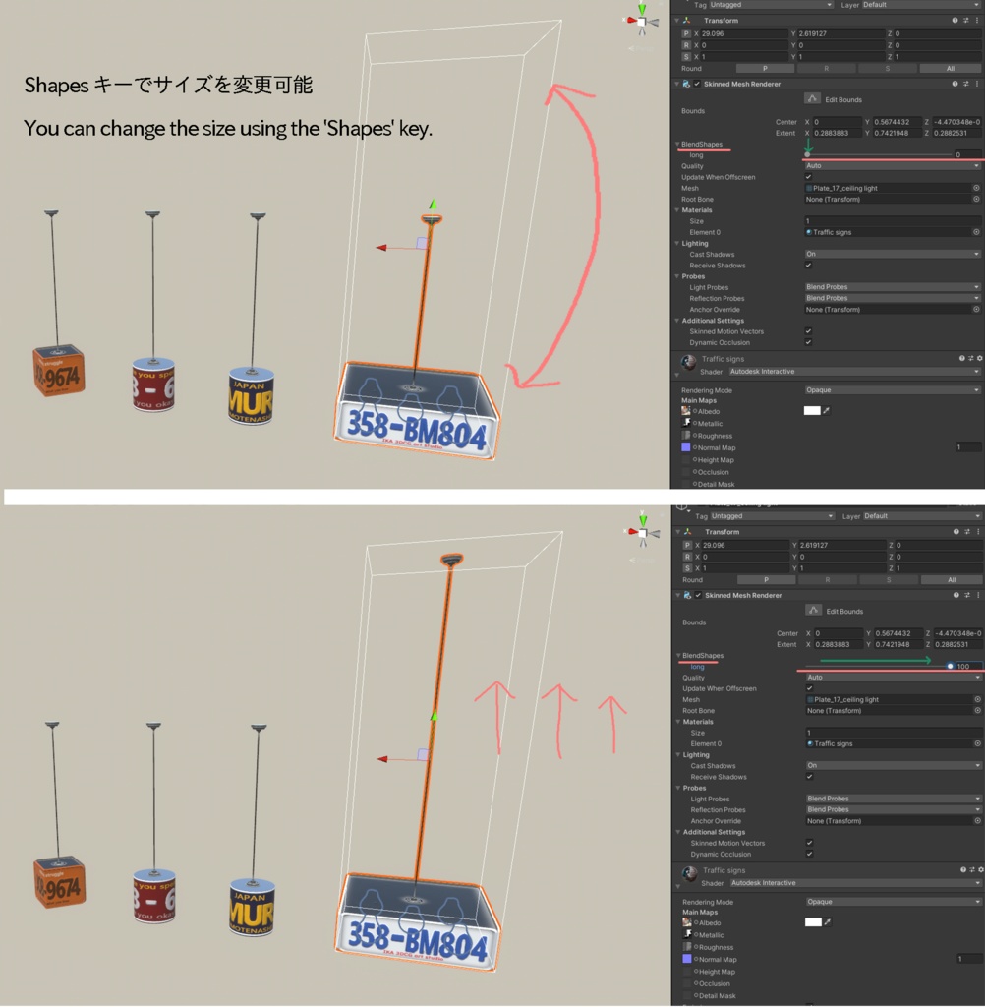This screenshot has width=985, height=1007.
Task: Click the Round S button in the upper inspector
Action: pyautogui.click(x=888, y=68)
